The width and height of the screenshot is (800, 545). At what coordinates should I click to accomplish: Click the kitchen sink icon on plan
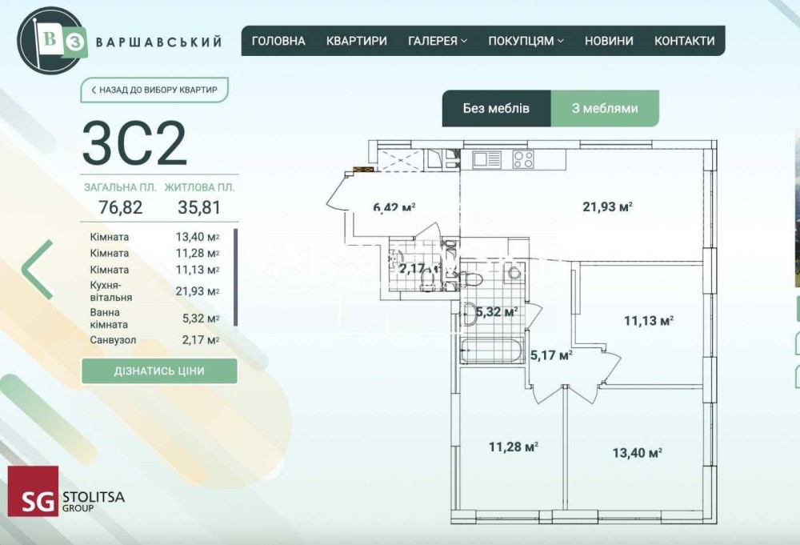[x=486, y=158]
